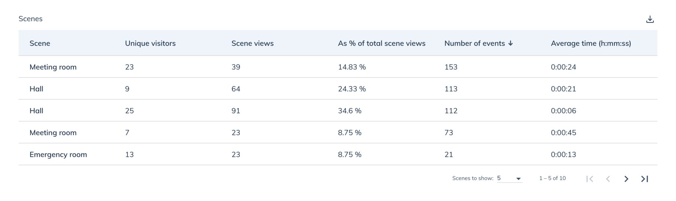Jump to last page of scenes
Screen dimensions: 676x201
click(x=645, y=179)
